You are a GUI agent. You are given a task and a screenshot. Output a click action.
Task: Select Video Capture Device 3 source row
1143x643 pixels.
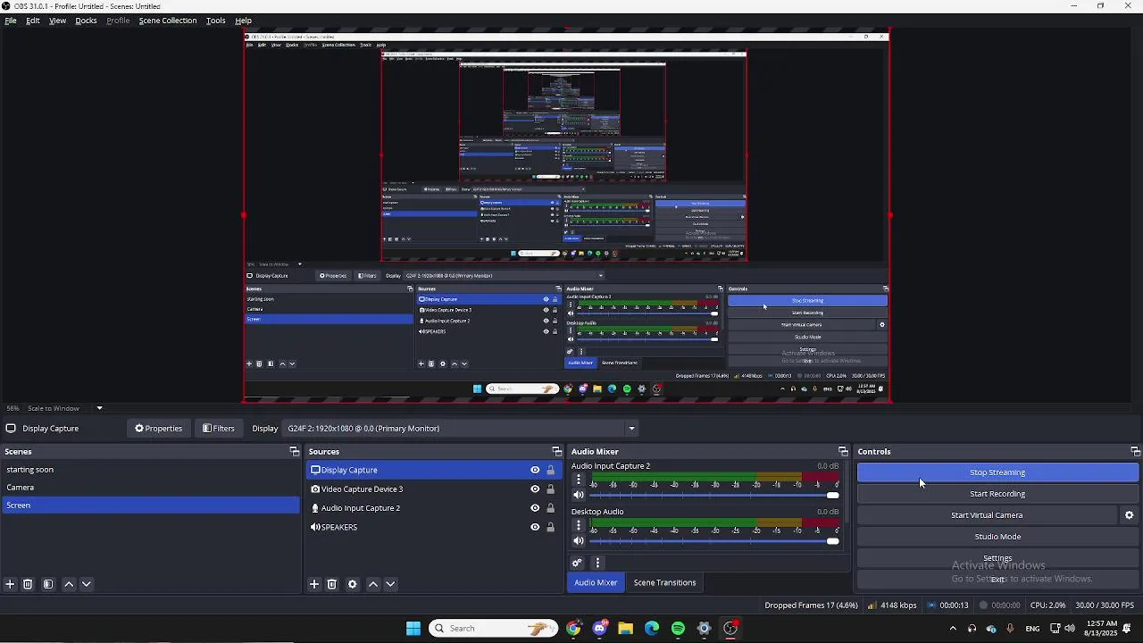click(x=433, y=489)
